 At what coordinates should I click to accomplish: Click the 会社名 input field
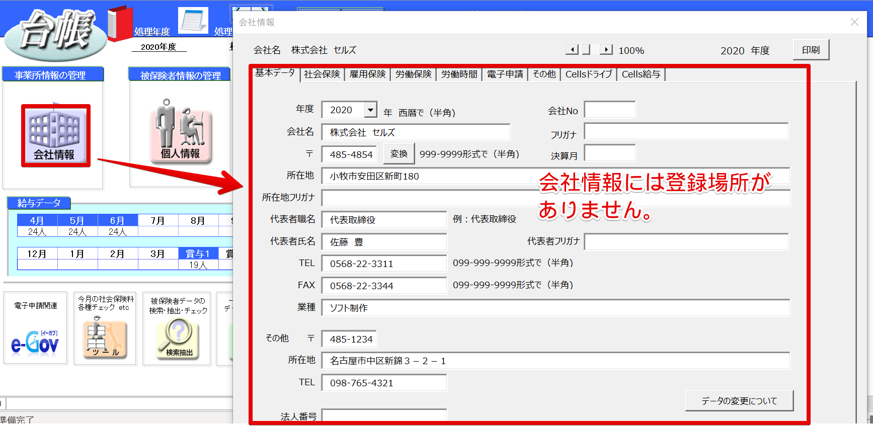click(416, 132)
